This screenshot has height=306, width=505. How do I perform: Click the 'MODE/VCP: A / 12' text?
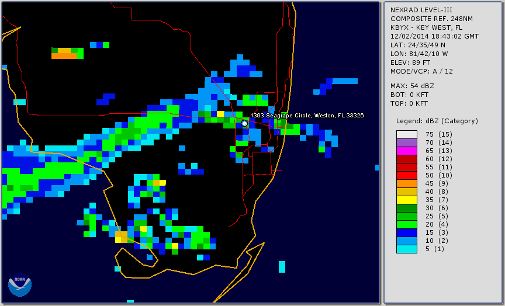click(421, 71)
